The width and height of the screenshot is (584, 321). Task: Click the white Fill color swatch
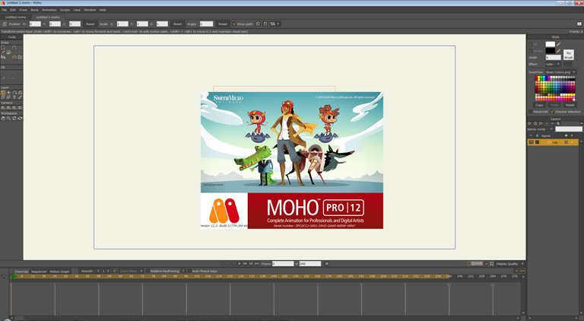click(550, 44)
